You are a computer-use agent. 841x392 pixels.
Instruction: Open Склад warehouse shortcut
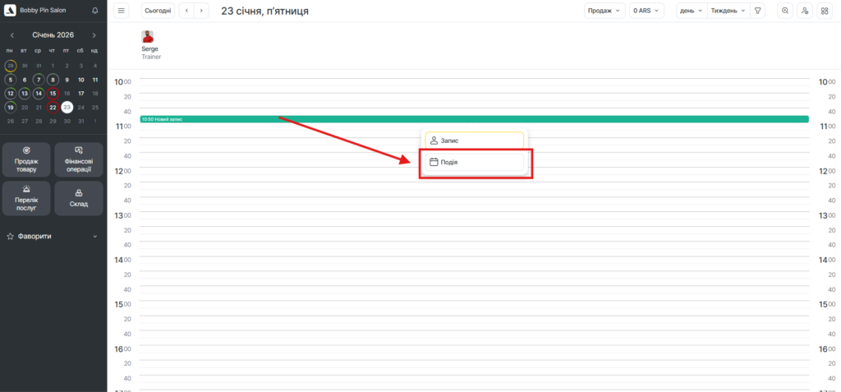[x=79, y=198]
